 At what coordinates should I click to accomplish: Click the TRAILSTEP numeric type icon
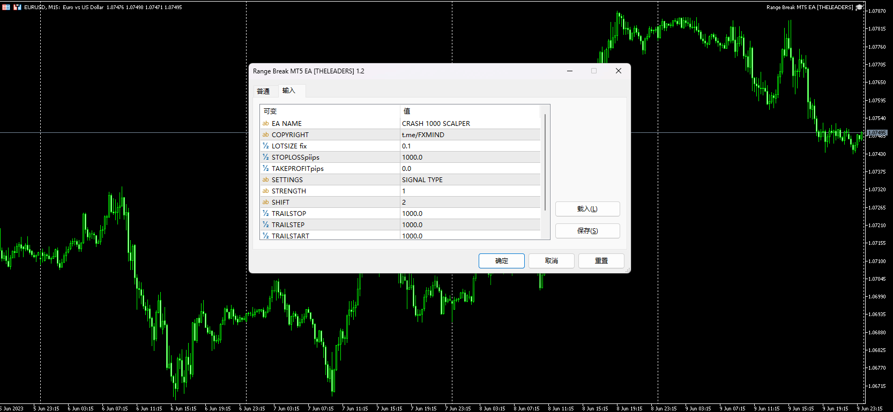coord(265,225)
